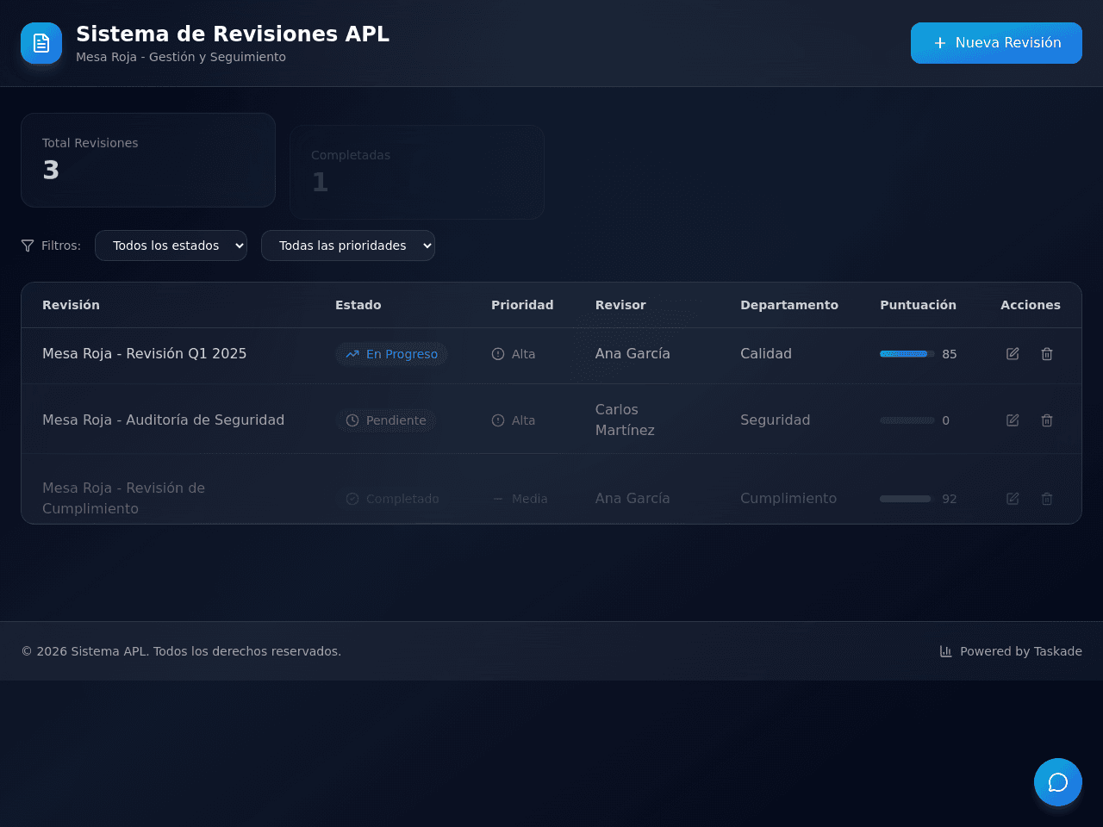Open the floating chat bubble icon
Image resolution: width=1103 pixels, height=827 pixels.
(x=1058, y=782)
